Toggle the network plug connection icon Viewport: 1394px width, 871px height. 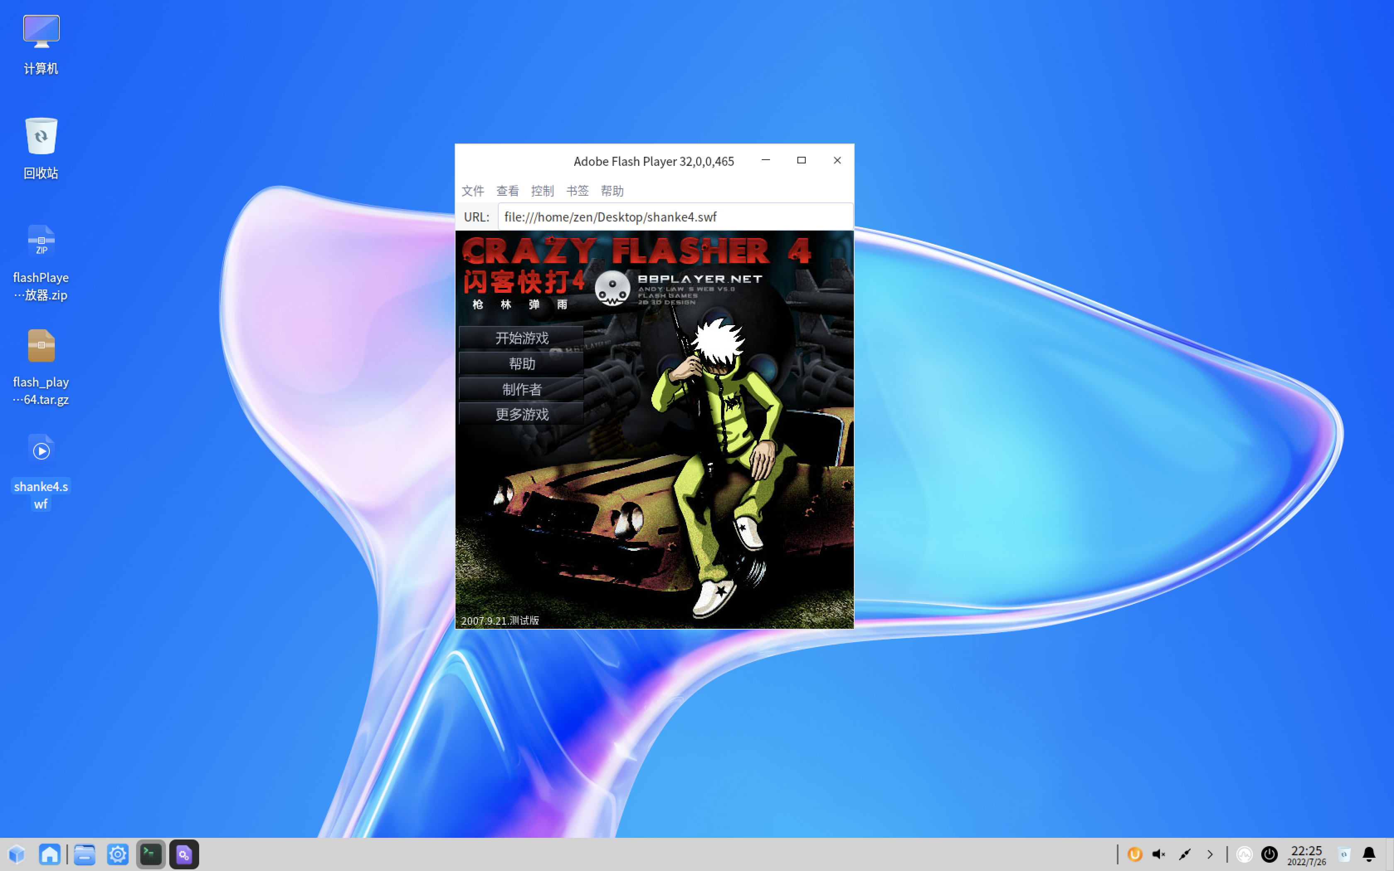click(1184, 854)
